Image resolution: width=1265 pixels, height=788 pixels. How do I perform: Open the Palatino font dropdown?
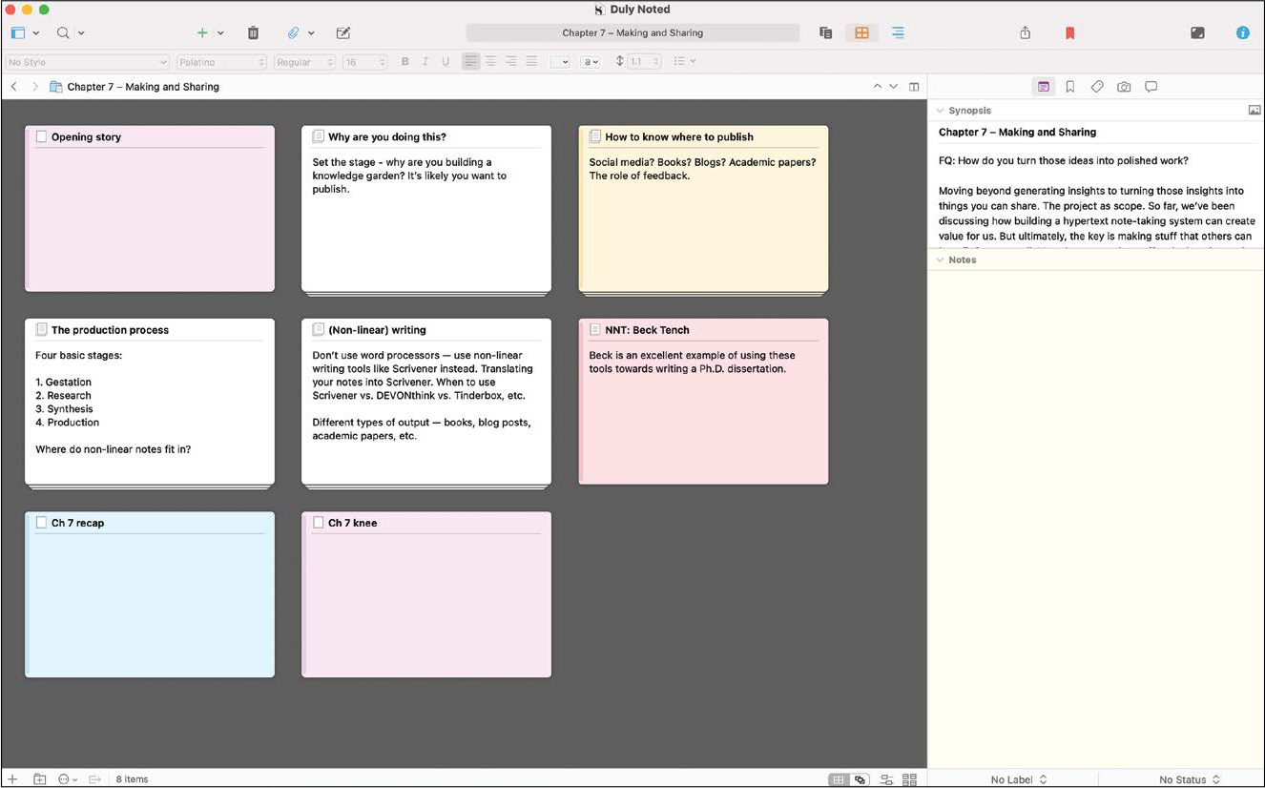tap(220, 61)
